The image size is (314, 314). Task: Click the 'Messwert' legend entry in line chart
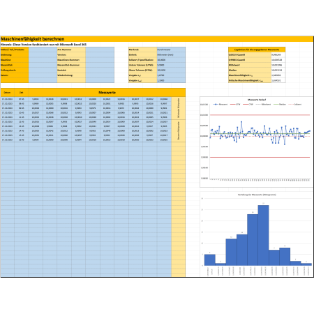click(x=220, y=104)
